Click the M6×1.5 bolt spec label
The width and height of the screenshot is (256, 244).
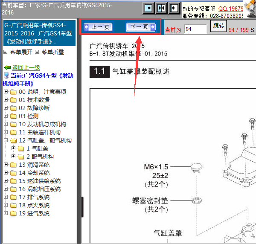click(x=156, y=167)
